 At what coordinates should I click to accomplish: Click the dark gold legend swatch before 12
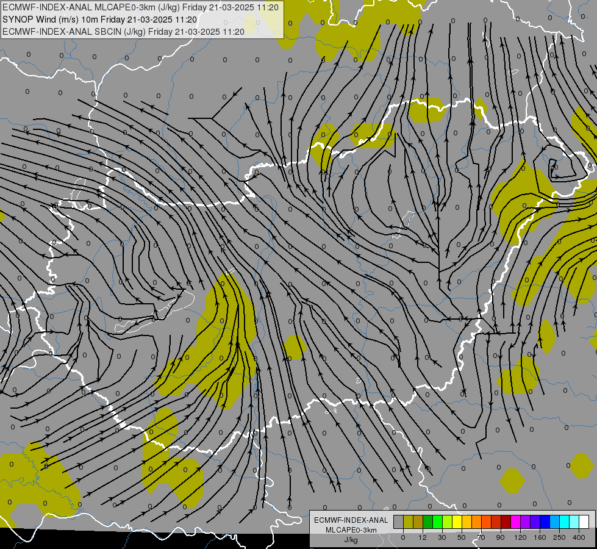[418, 522]
